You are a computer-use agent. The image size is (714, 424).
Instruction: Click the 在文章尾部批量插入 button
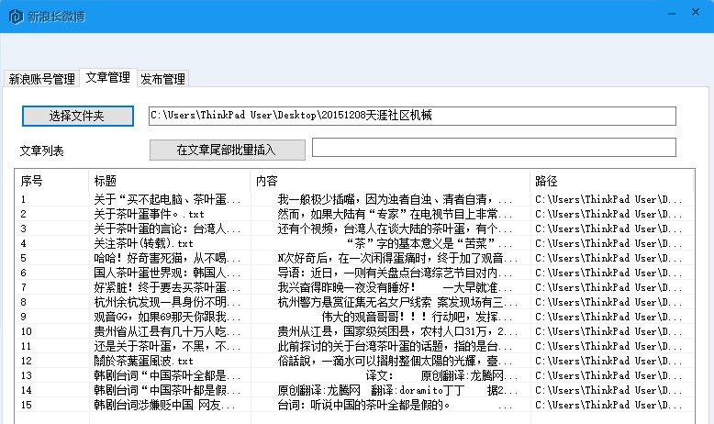(x=228, y=150)
